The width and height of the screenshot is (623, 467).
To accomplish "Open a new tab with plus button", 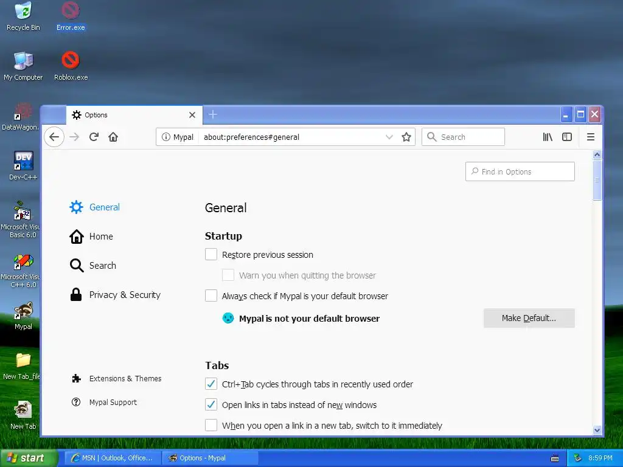I will pyautogui.click(x=213, y=115).
